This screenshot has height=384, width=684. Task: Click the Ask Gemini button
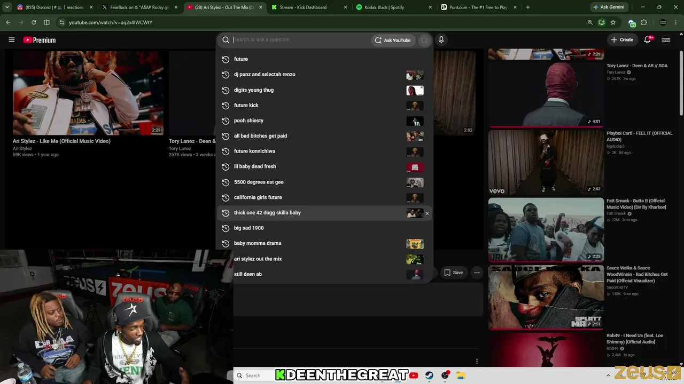click(x=609, y=7)
